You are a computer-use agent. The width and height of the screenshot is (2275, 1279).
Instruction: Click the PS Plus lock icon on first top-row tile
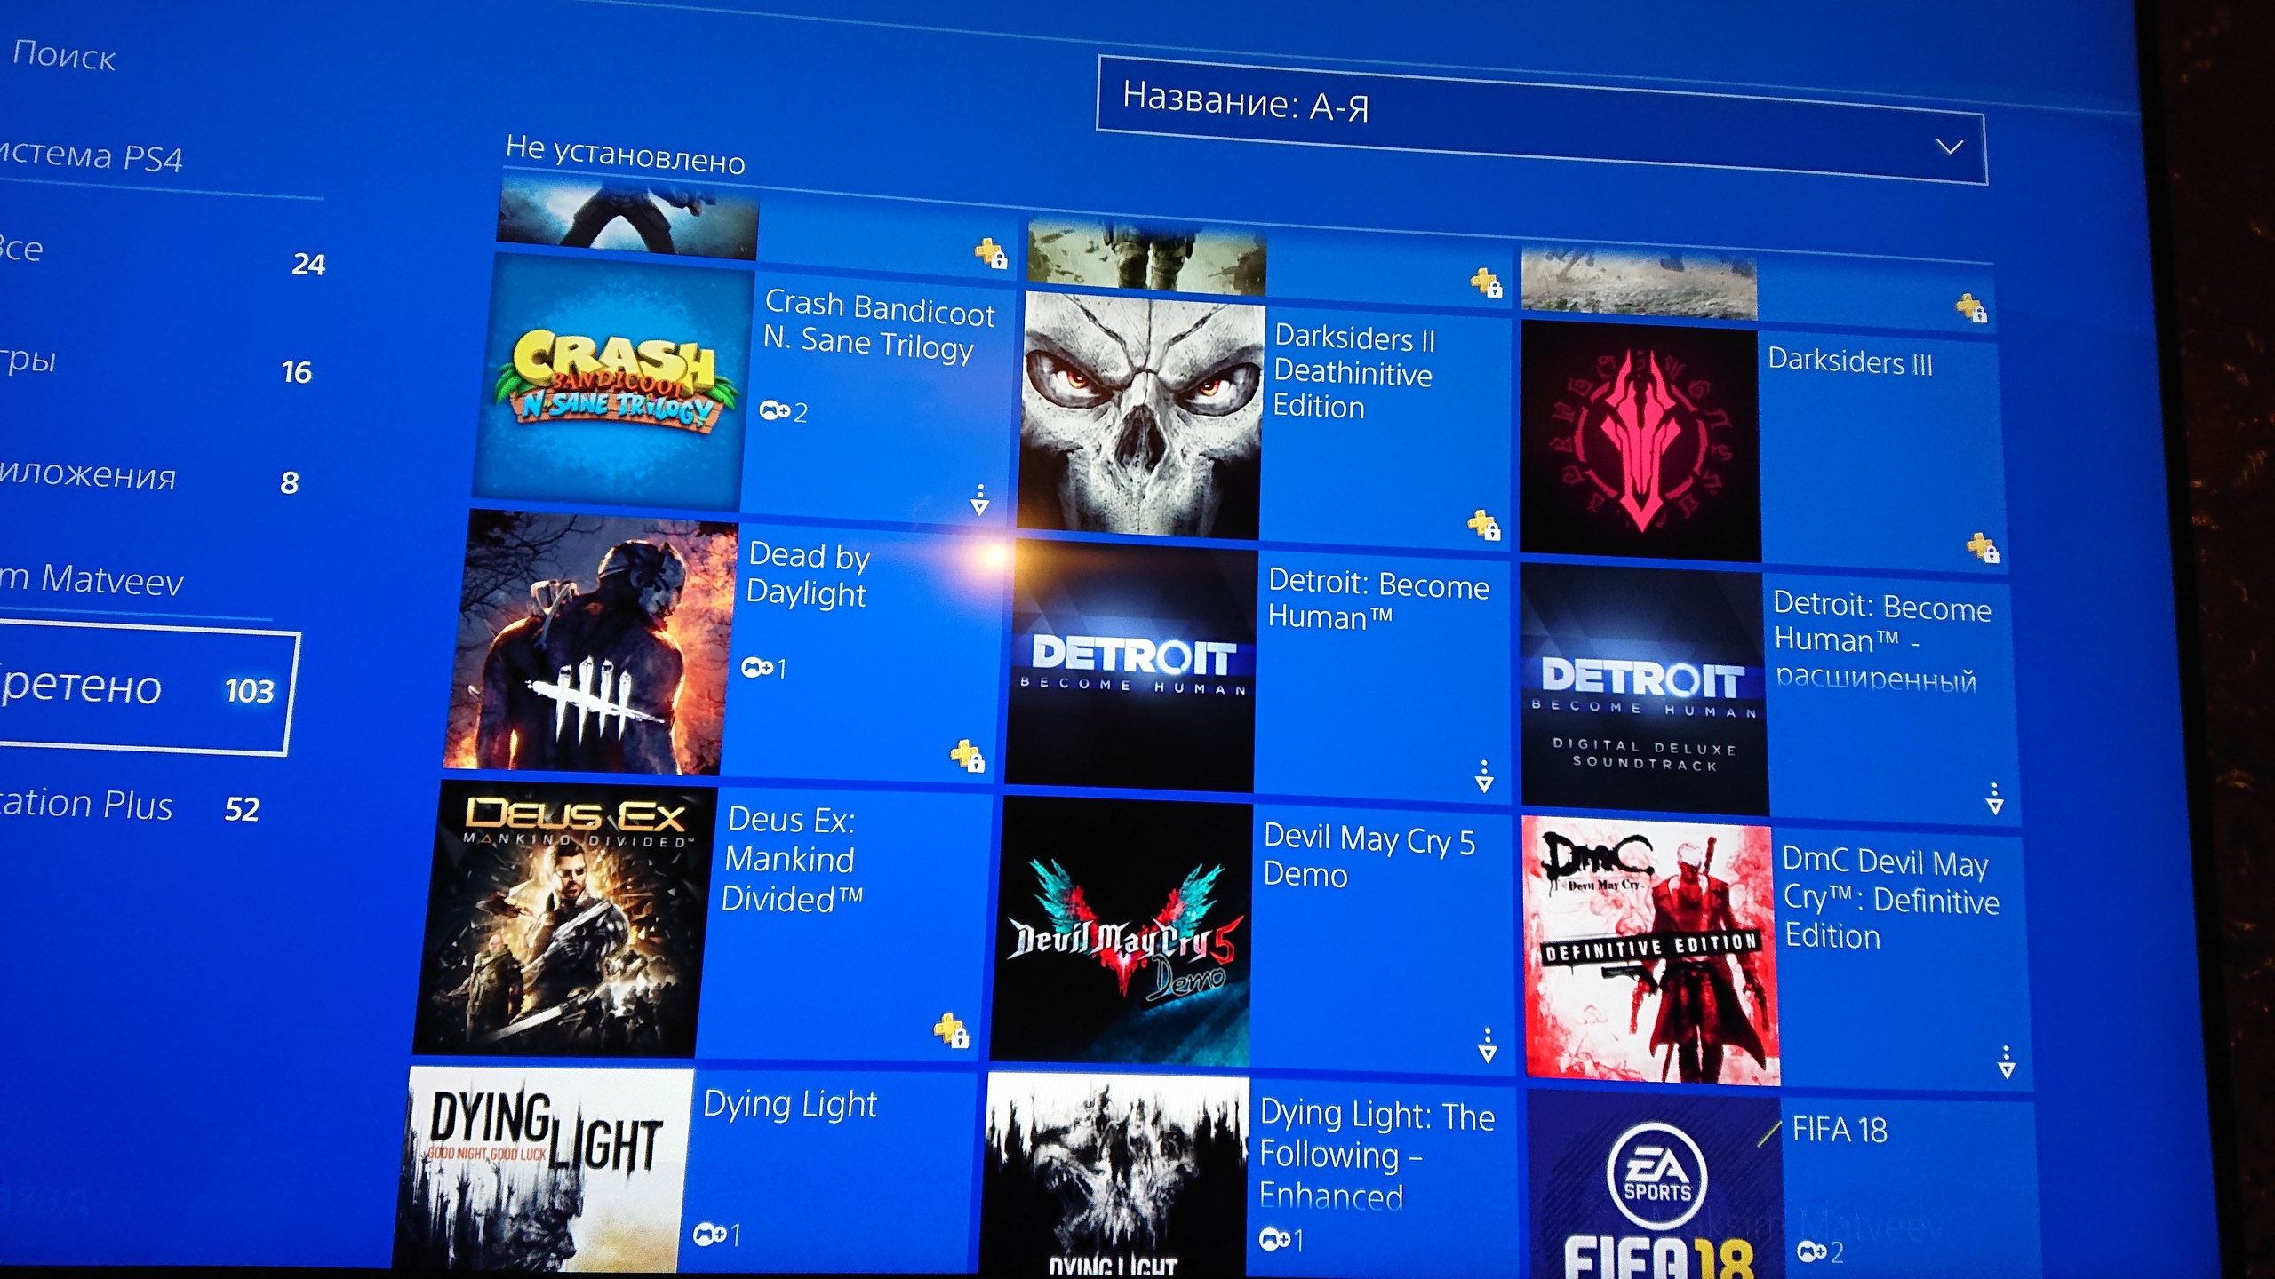991,253
